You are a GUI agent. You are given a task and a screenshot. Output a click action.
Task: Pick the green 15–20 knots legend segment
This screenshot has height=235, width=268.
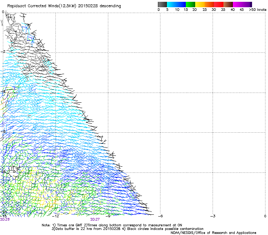[x=190, y=4]
